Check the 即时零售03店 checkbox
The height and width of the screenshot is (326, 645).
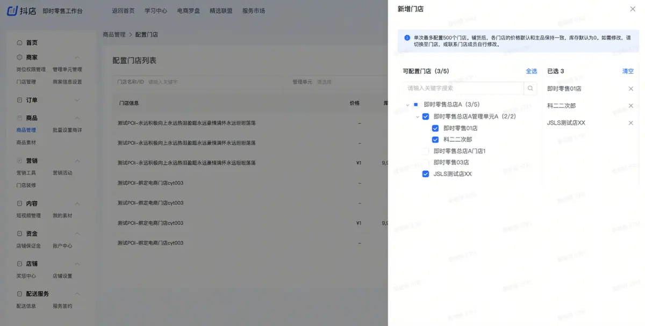point(426,163)
